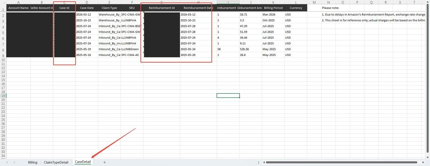Image resolution: width=430 pixels, height=166 pixels.
Task: Click SKU cell '3PC-CWA-BSET'
Action: pyautogui.click(x=132, y=26)
